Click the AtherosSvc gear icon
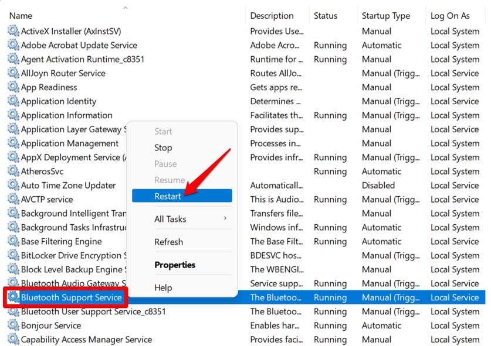Screen dimensions: 491x346 pos(13,172)
